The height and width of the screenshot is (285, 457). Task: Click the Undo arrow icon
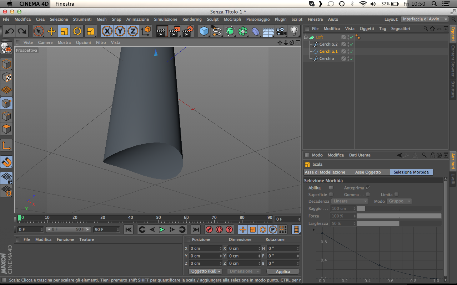tap(9, 31)
